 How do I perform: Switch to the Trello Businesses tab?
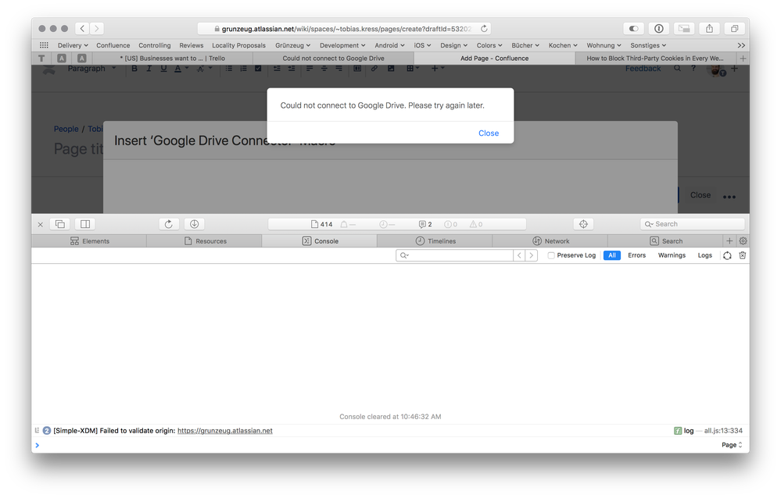tap(172, 59)
